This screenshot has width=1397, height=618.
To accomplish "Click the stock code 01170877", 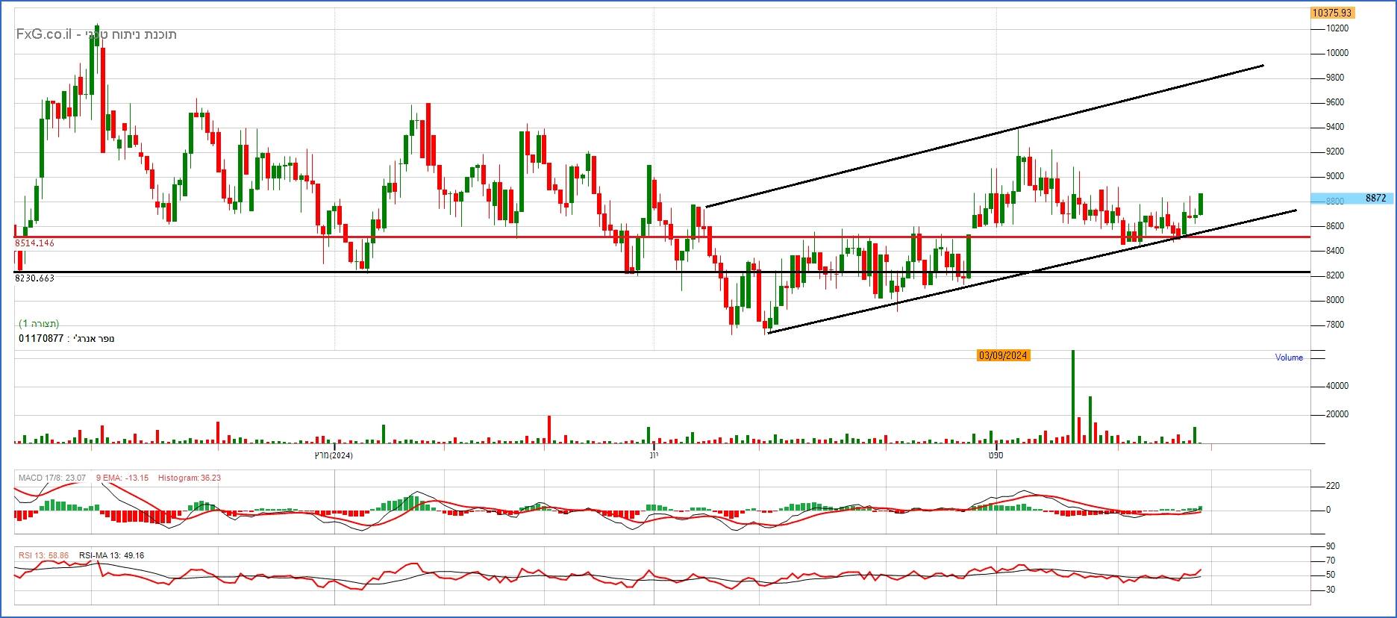I will pos(41,339).
